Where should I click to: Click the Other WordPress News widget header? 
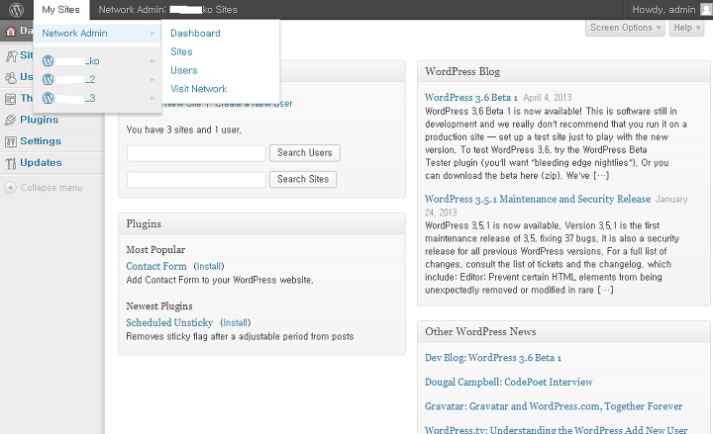click(563, 331)
